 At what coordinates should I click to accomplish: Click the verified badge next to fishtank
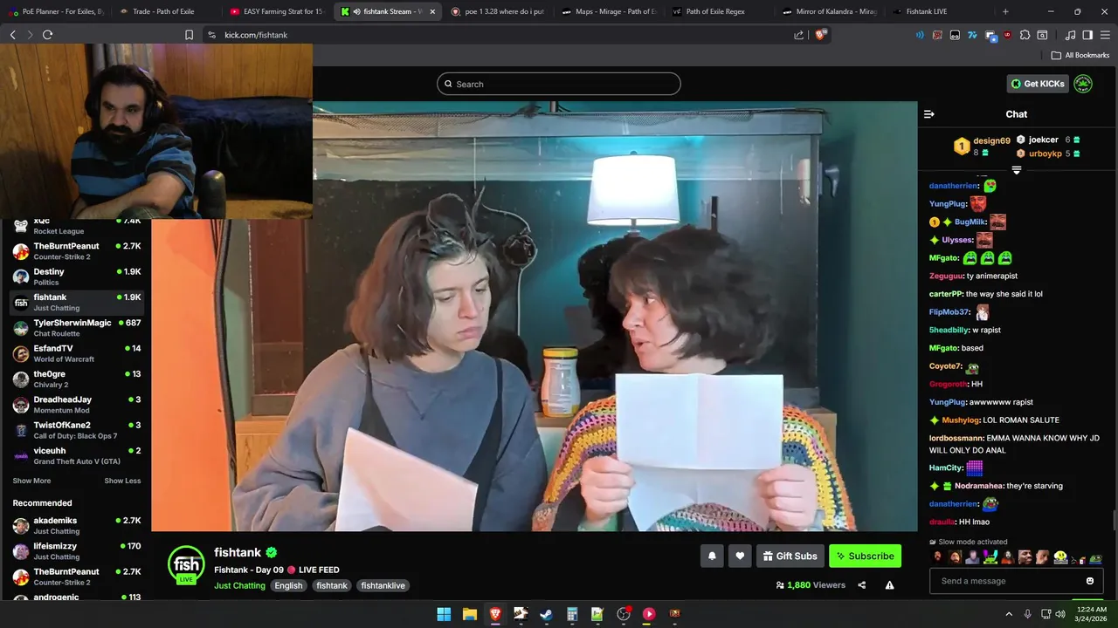(272, 553)
